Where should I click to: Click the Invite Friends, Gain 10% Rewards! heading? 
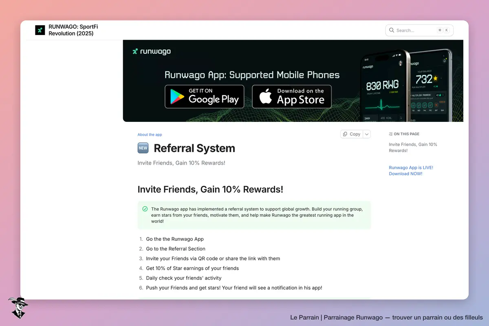pos(210,189)
